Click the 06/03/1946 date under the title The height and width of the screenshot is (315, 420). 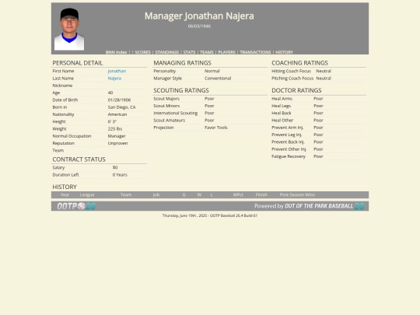point(199,26)
